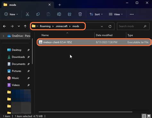Refresh the mods folder view
This screenshot has height=118, width=152.
(x=110, y=26)
